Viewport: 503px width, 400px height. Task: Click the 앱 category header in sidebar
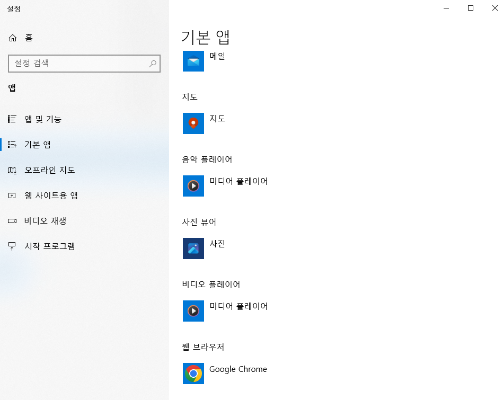[x=12, y=88]
